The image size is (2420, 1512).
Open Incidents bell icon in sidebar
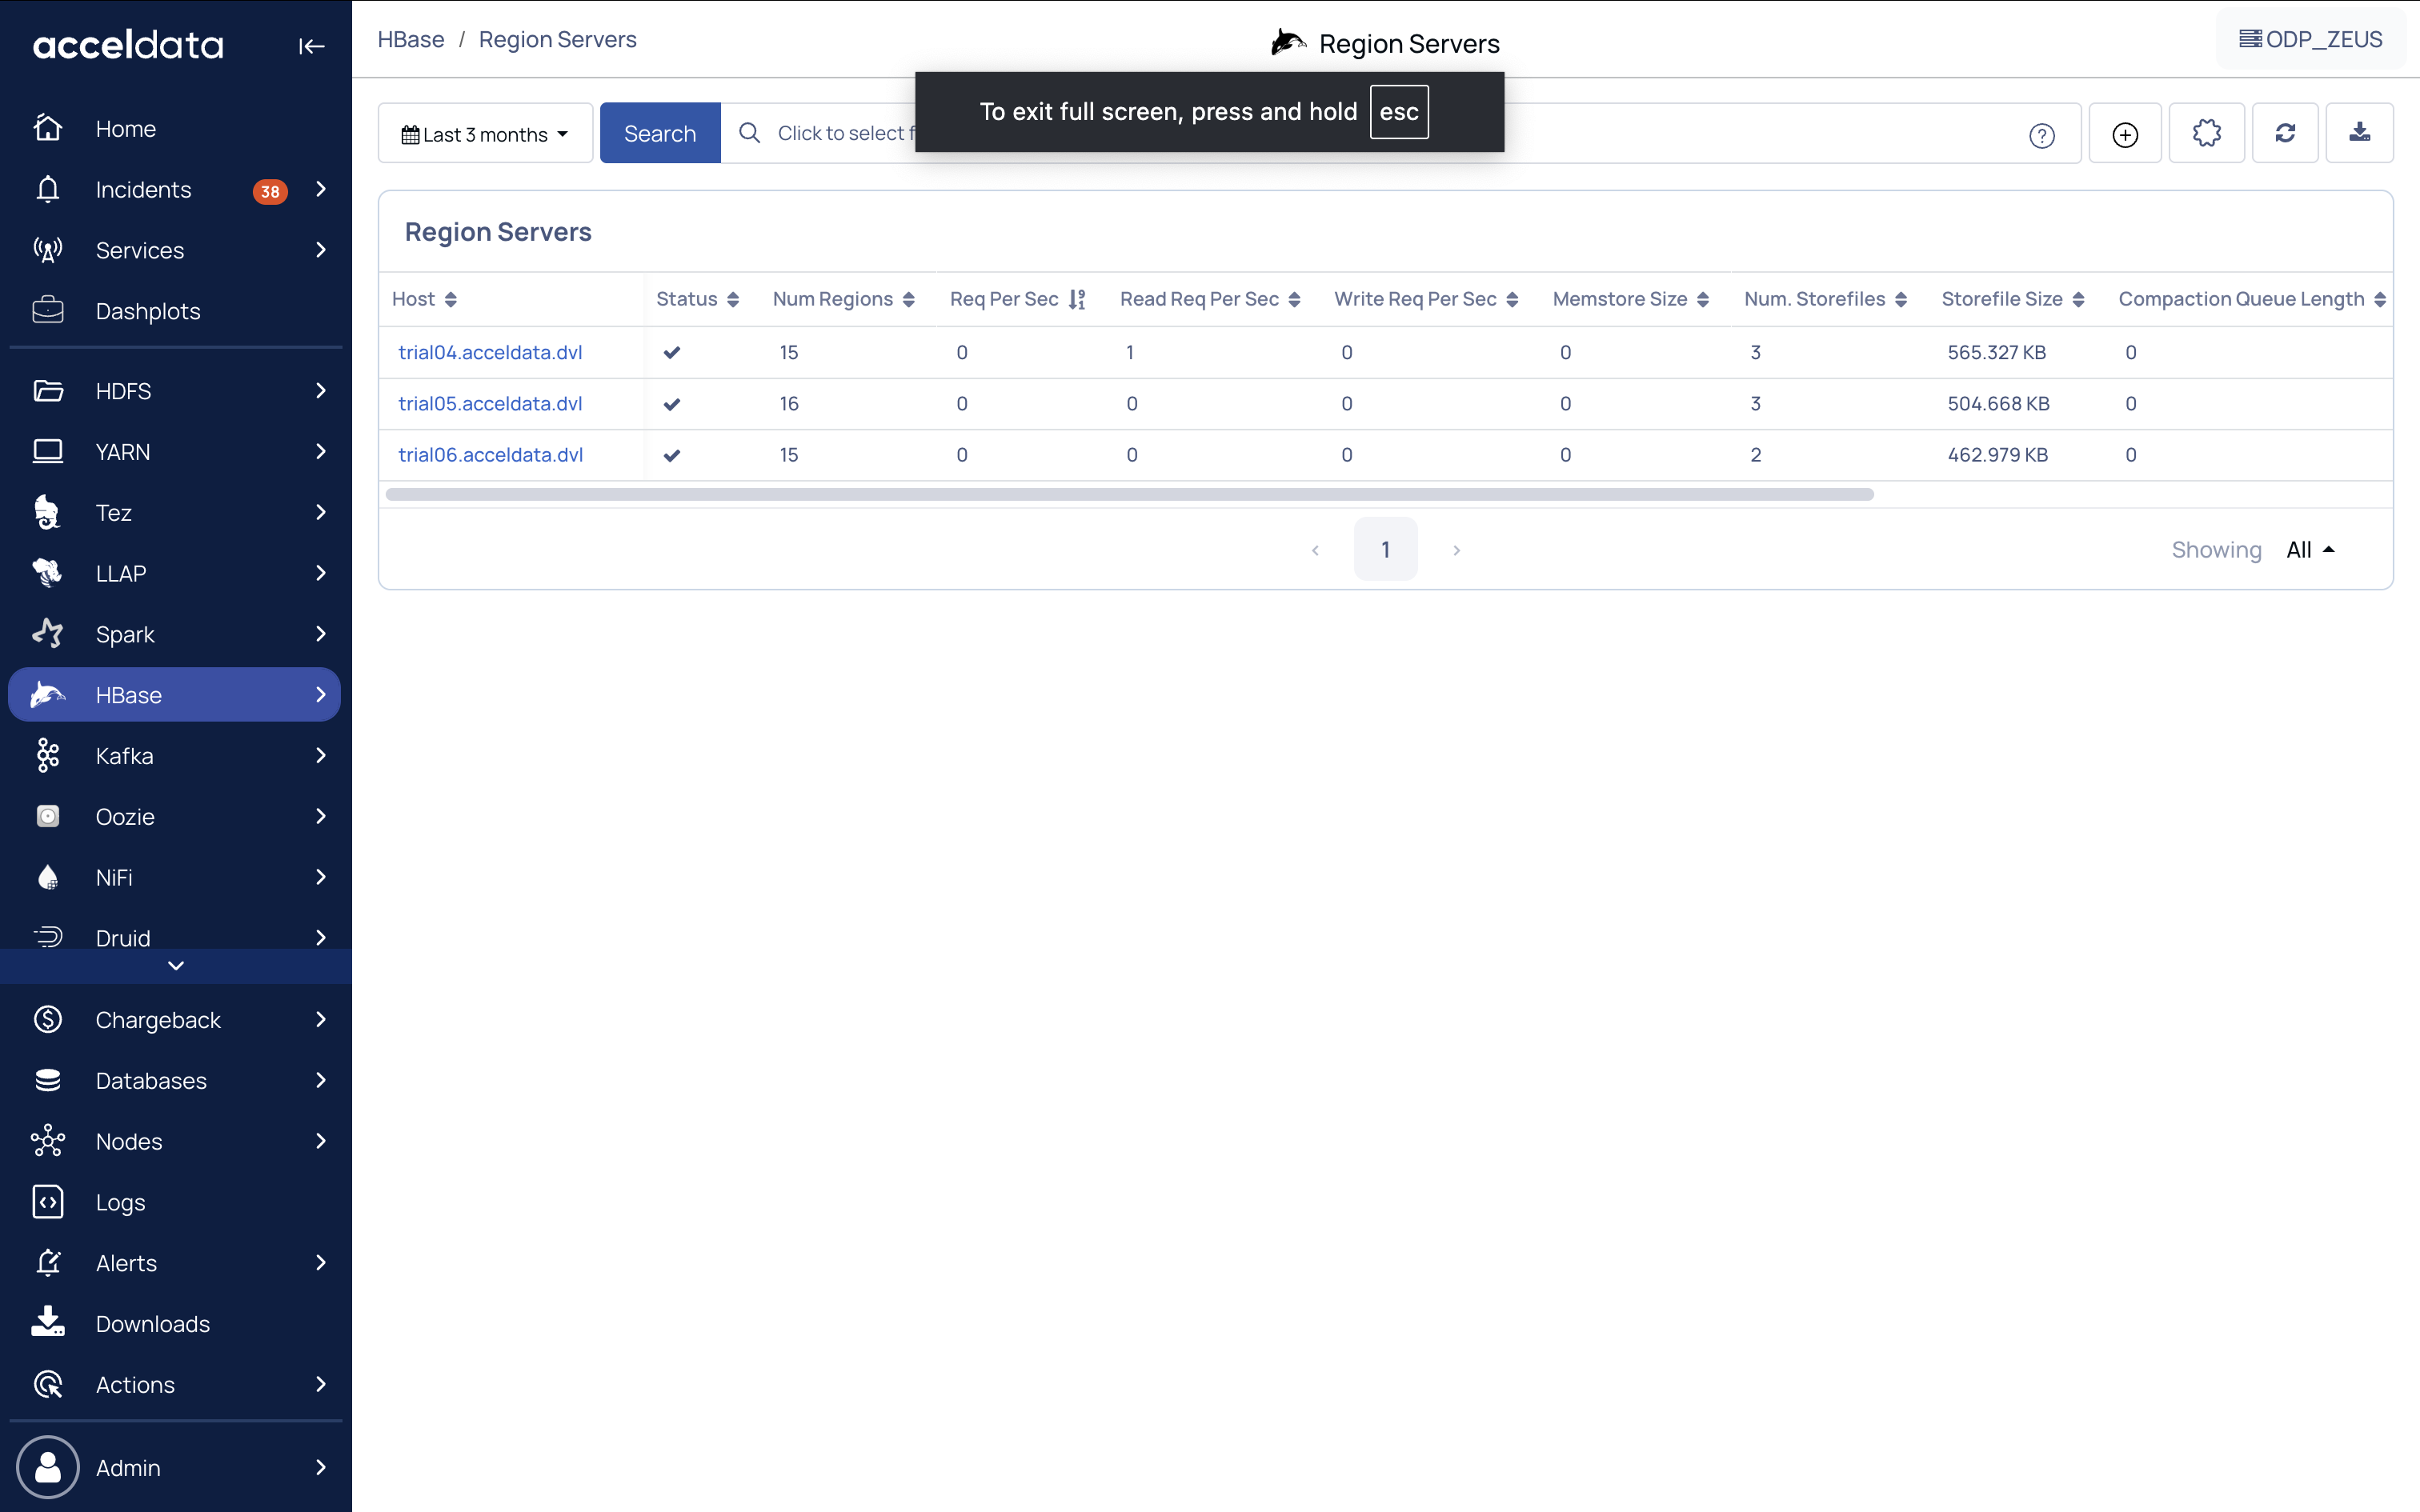tap(48, 190)
